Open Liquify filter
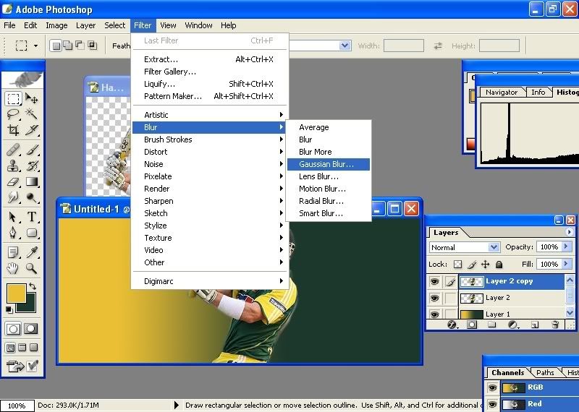This screenshot has width=579, height=412. tap(211, 84)
